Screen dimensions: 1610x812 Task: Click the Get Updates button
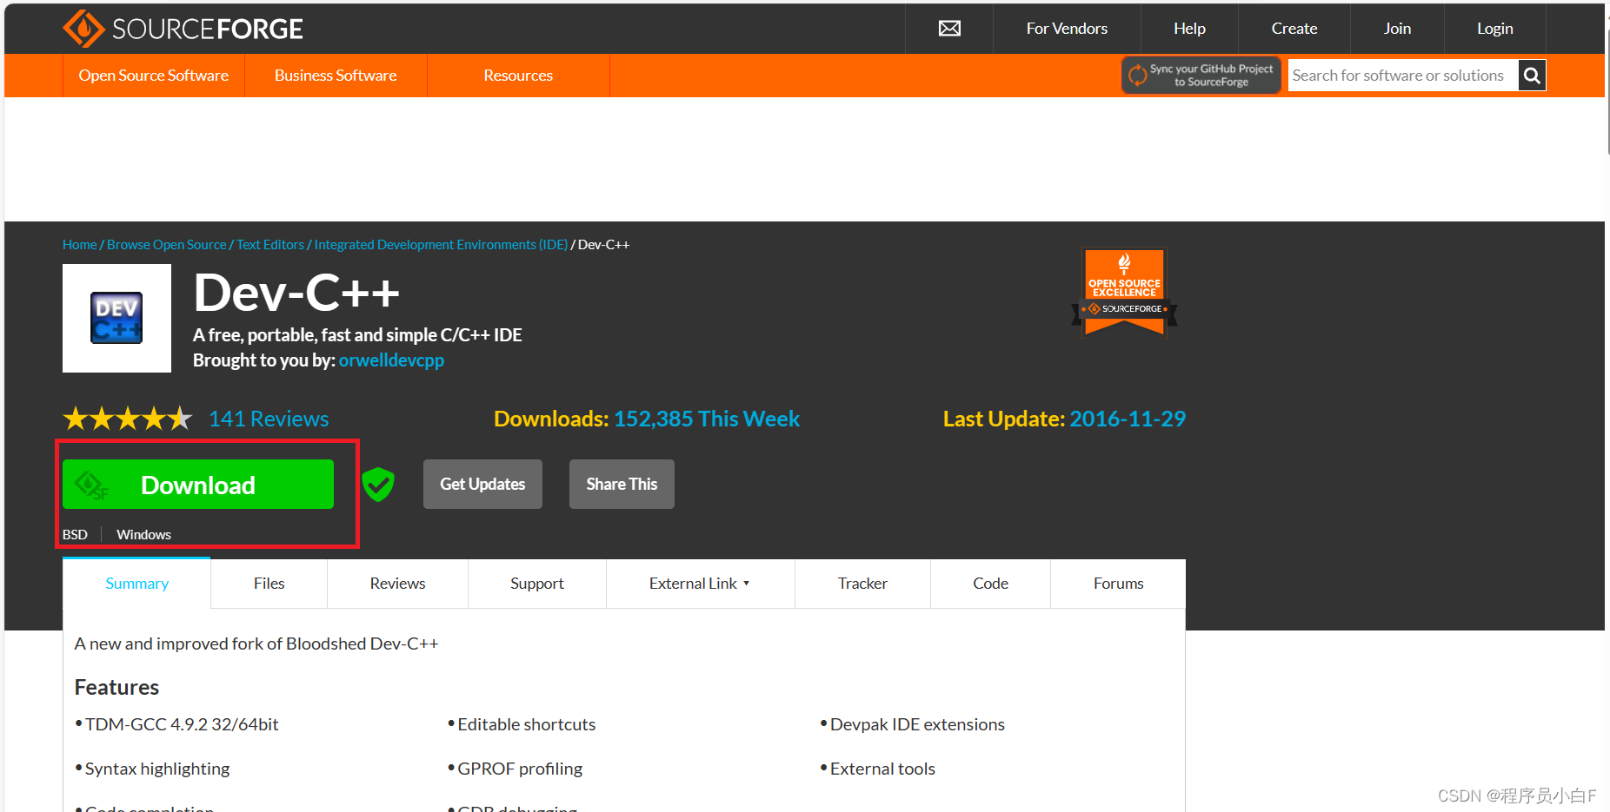(482, 484)
